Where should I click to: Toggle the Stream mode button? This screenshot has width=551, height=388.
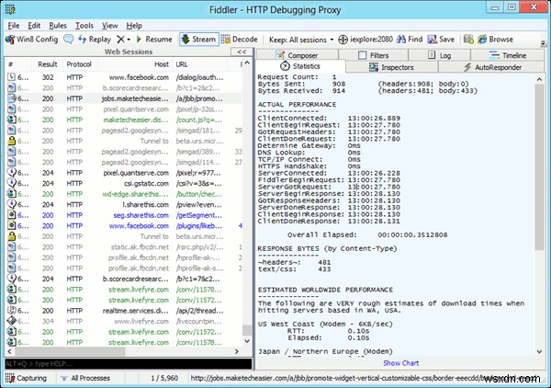(199, 39)
